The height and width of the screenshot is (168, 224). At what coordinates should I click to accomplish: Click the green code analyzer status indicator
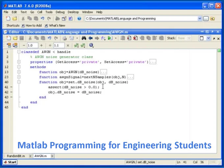[219, 50]
